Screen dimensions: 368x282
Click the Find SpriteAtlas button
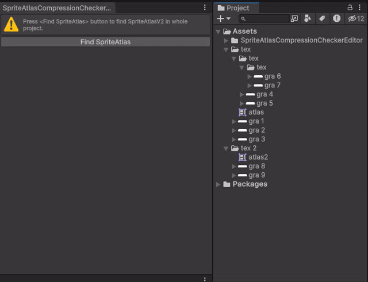point(105,42)
